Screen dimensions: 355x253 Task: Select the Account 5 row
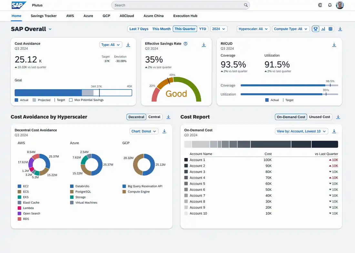tap(261, 184)
